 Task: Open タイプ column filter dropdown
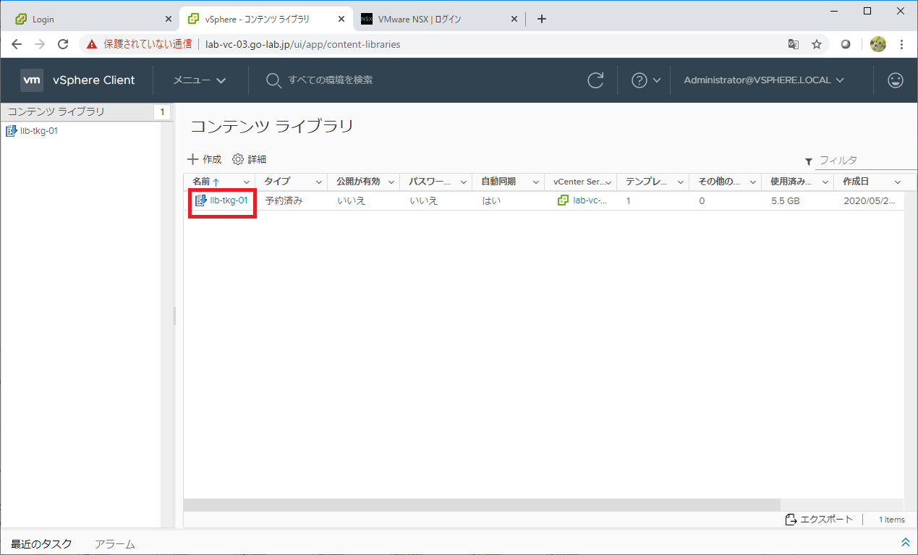click(318, 182)
